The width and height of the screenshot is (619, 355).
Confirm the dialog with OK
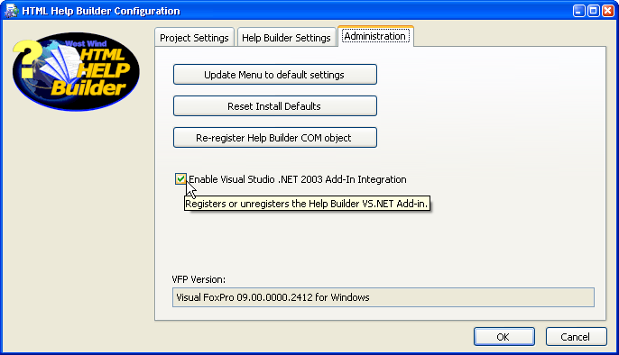click(504, 336)
